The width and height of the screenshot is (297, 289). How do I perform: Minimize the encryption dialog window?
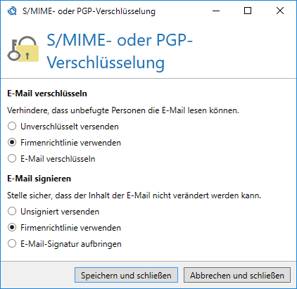pyautogui.click(x=216, y=11)
